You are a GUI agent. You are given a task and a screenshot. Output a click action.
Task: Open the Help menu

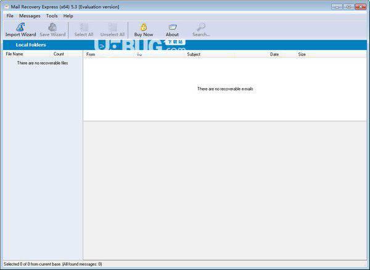(x=68, y=16)
